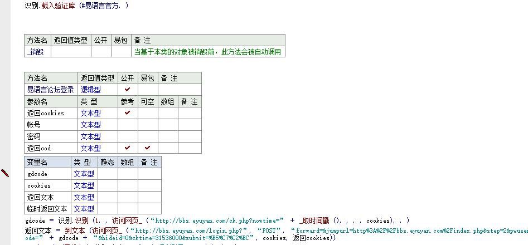Toggle 参考 checkmark for 返回cookies parameter
Viewport: 528px width, 245px height.
127,113
